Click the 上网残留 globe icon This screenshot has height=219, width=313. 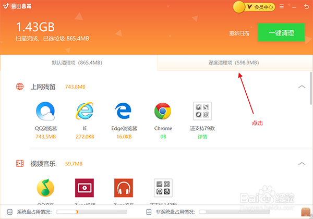[20, 87]
